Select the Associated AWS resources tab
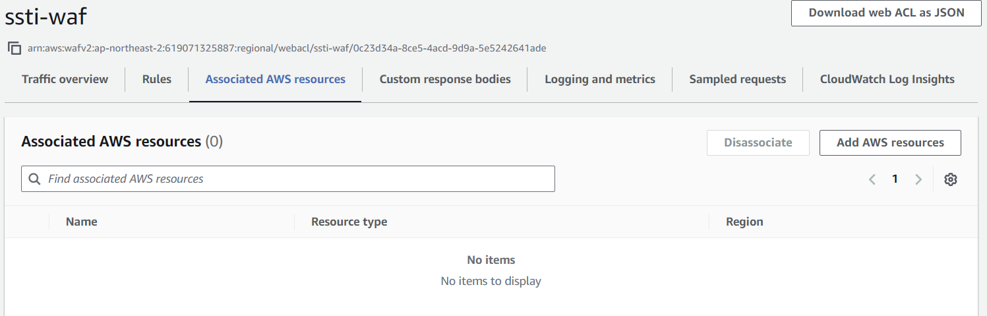This screenshot has height=316, width=987. 275,79
